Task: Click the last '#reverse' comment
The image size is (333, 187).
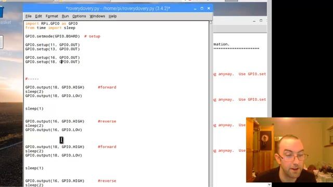Action: tap(107, 181)
